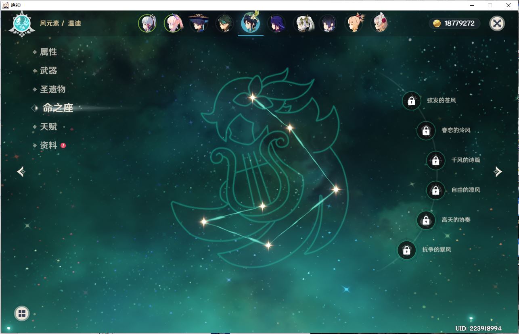
Task: Go to previous character with left arrow
Action: coord(21,172)
